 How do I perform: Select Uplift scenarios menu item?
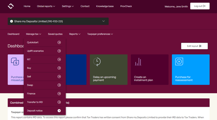[x=44, y=51]
